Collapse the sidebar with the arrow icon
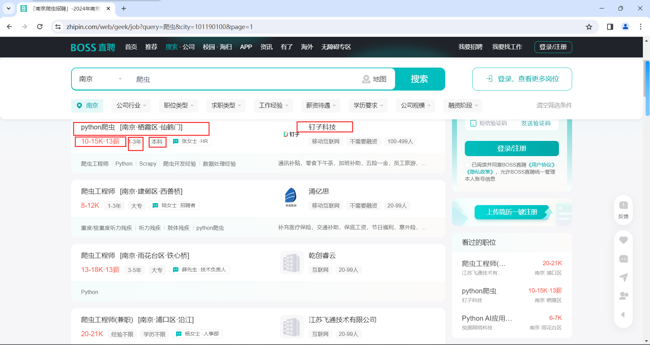The image size is (650, 345). pos(623,315)
